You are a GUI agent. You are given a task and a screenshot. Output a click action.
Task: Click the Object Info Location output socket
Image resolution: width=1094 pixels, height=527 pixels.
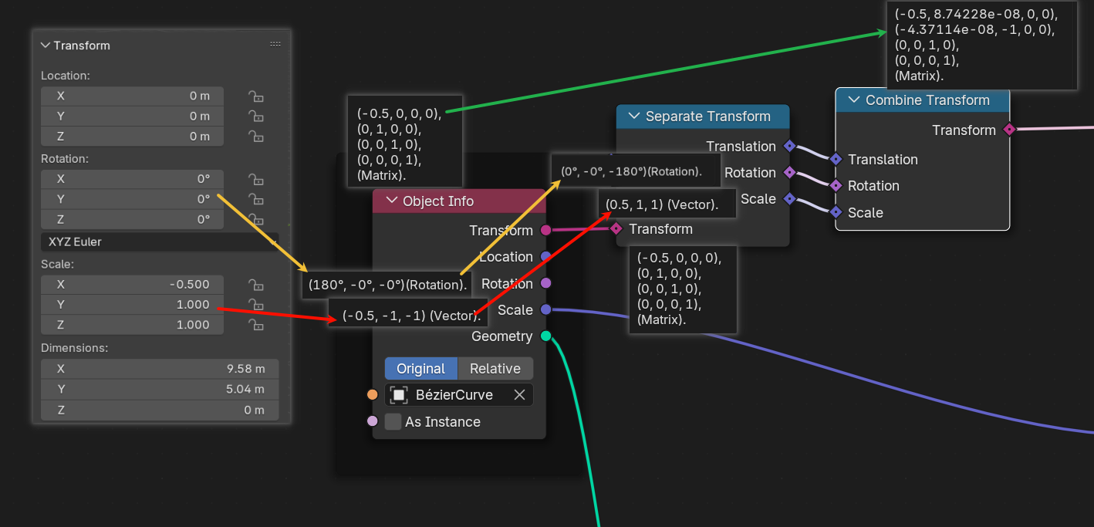point(545,256)
